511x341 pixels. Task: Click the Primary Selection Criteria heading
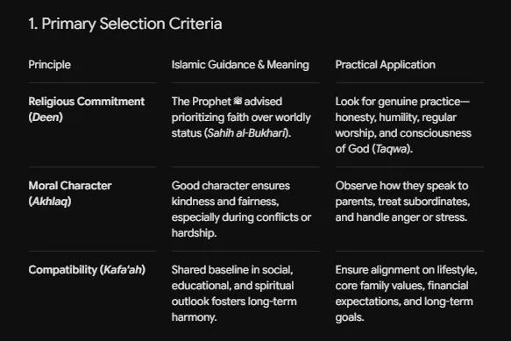[125, 24]
